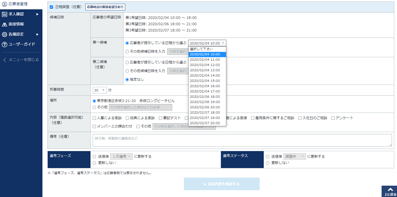Click the 上に戻る up arrow icon
This screenshot has width=397, height=197.
[390, 189]
